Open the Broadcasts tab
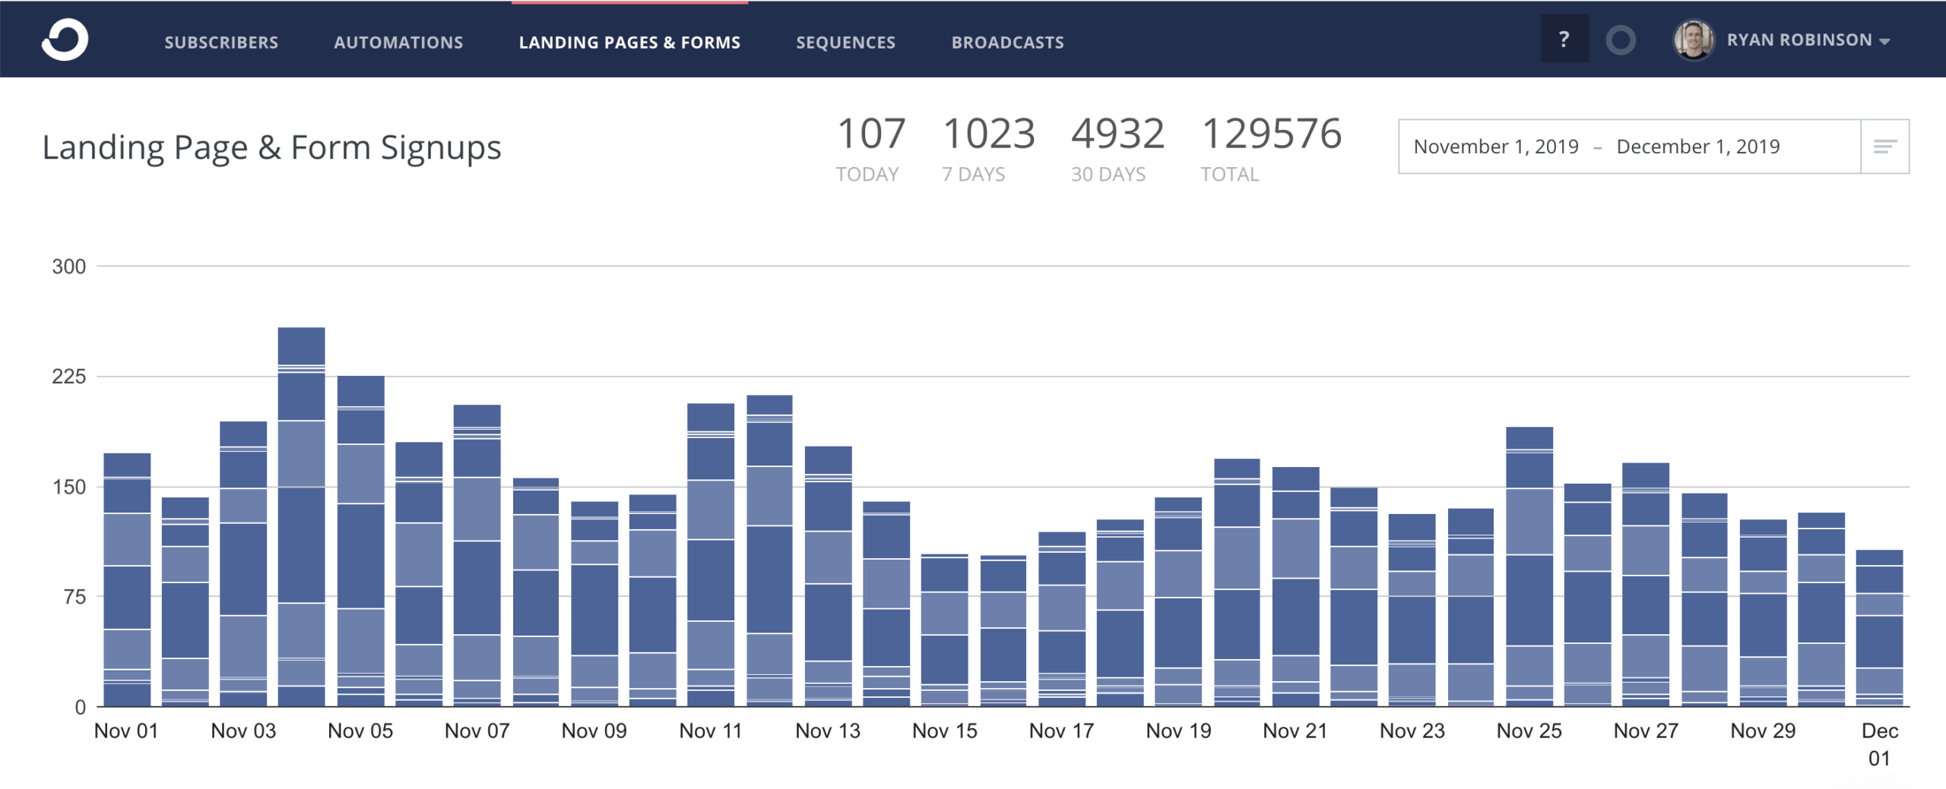 [1007, 43]
